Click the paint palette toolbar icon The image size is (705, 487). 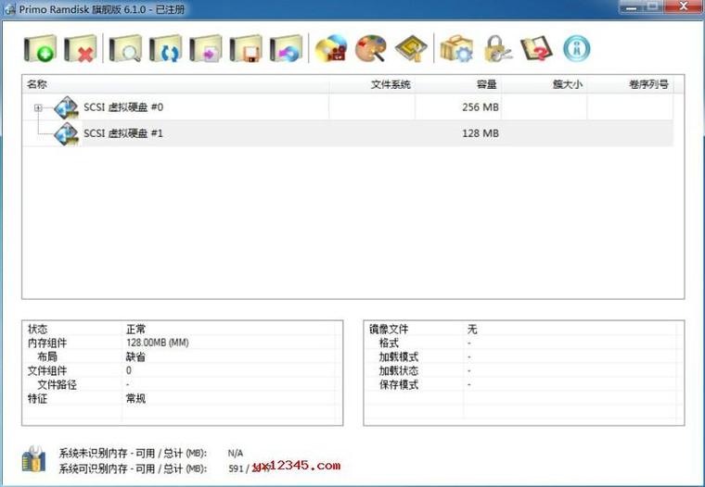pos(371,48)
